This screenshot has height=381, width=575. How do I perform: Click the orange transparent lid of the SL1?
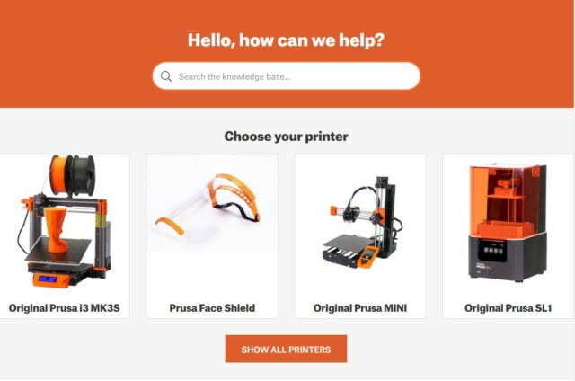click(x=508, y=199)
